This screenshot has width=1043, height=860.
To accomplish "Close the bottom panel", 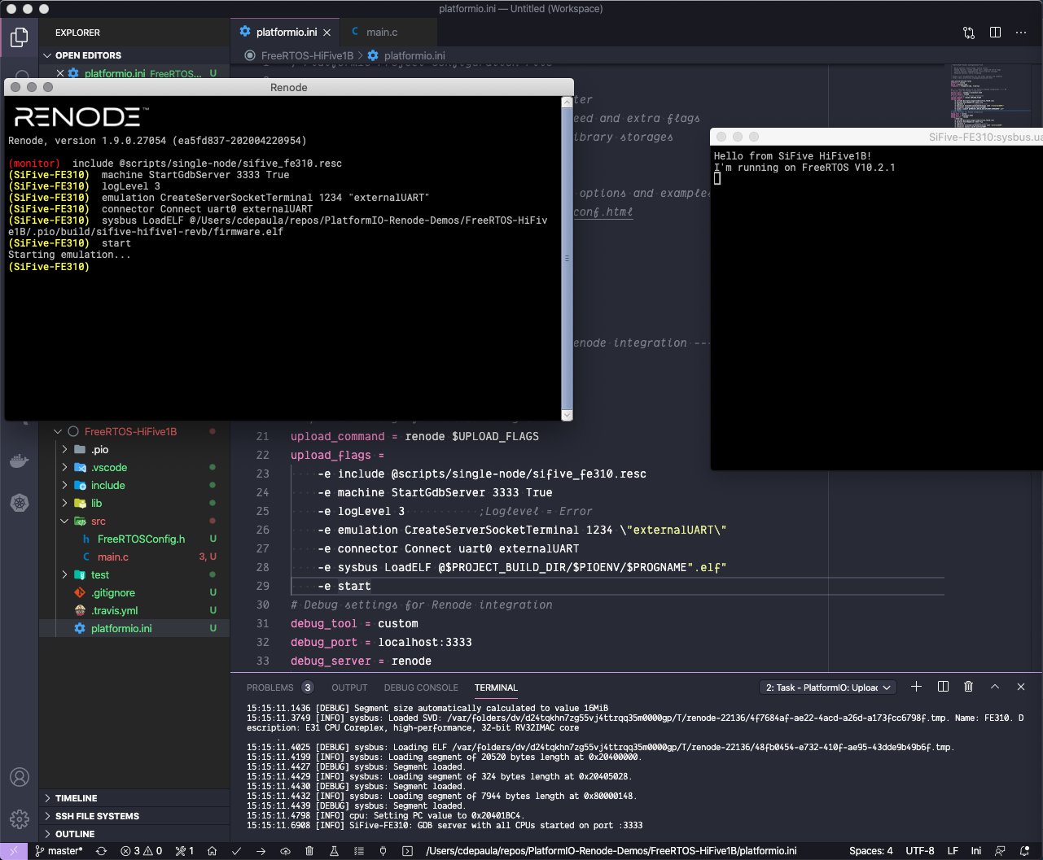I will click(1020, 687).
